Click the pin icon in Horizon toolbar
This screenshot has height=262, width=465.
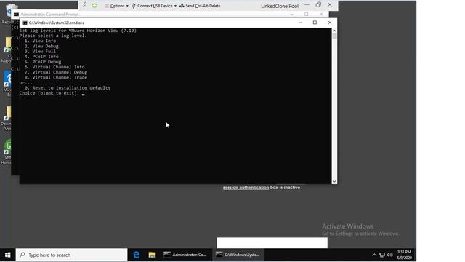(84, 5)
